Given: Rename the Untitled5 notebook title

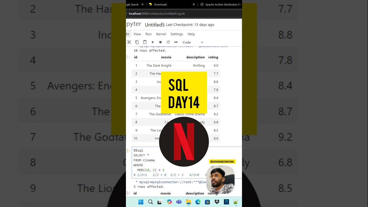Looking at the screenshot, I should tap(155, 25).
